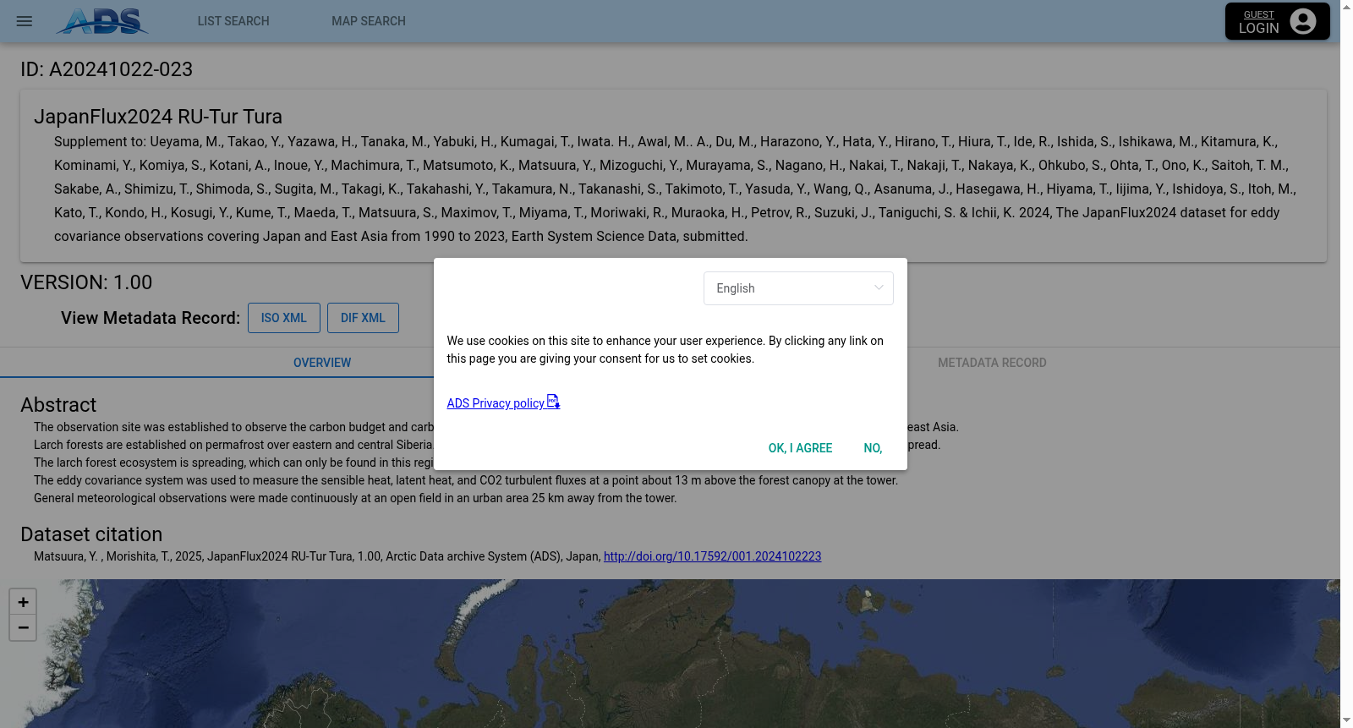1353x728 pixels.
Task: Decline cookies with the NO button
Action: (x=873, y=448)
